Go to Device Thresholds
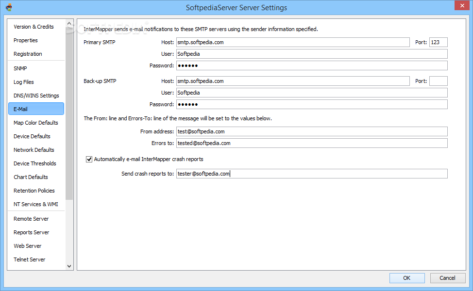This screenshot has width=473, height=291. 34,163
